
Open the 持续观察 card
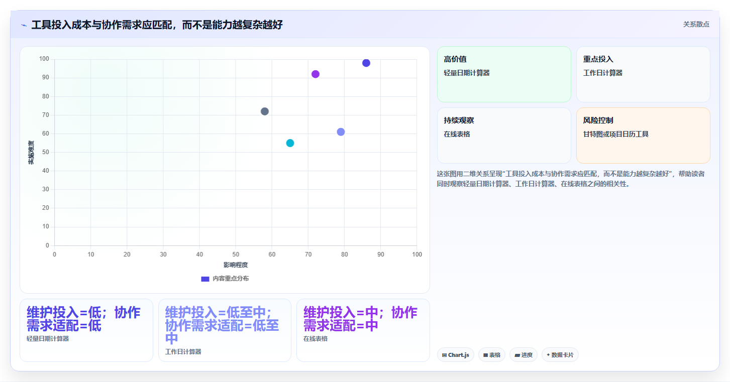click(x=504, y=136)
